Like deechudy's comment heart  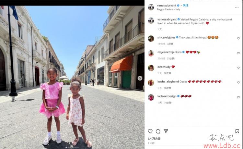coord(238,68)
